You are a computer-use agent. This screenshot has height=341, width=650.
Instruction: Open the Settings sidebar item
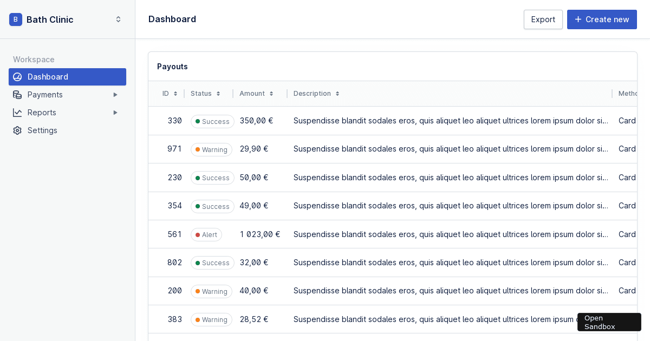tap(67, 130)
